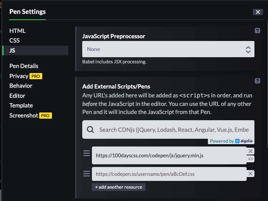The image size is (268, 201).
Task: Remove the empty resource row
Action: point(251,174)
